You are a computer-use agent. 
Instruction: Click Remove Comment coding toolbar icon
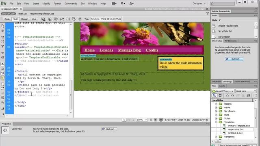click(3, 88)
